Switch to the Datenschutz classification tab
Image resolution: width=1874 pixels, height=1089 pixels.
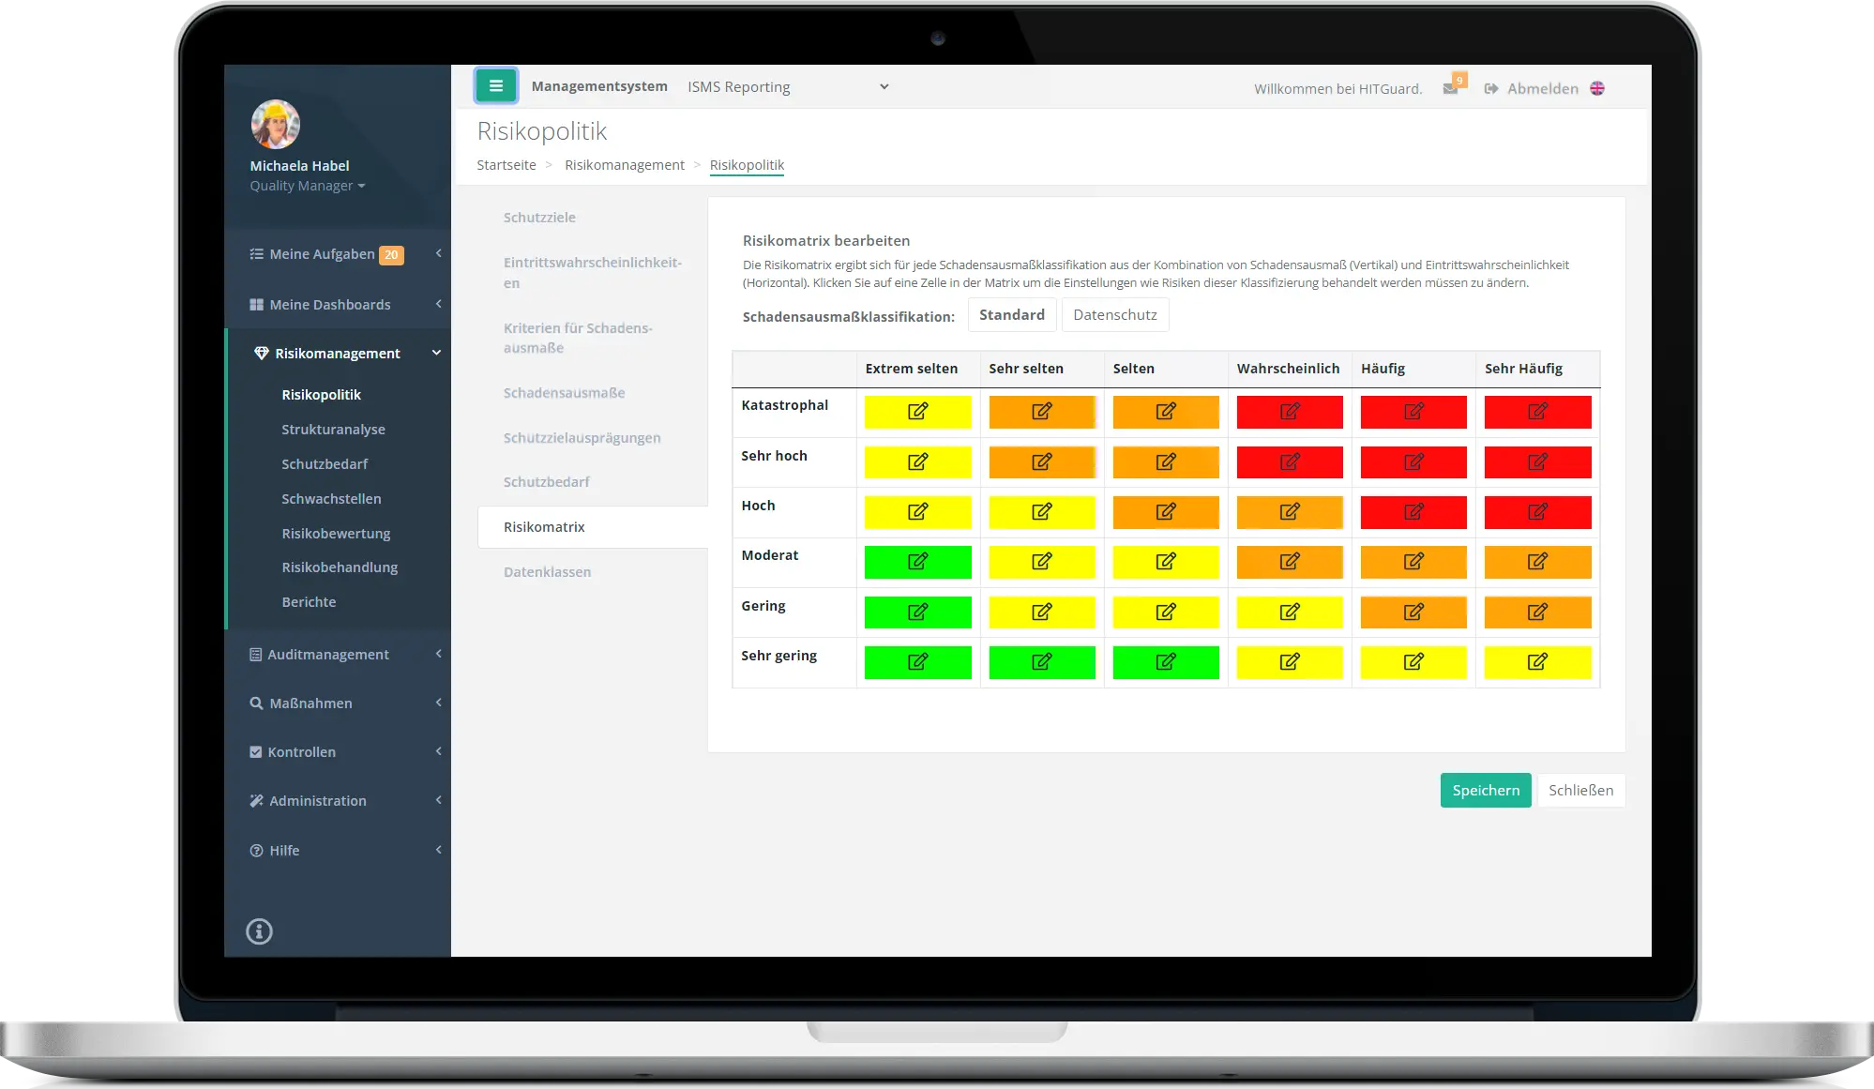pyautogui.click(x=1114, y=314)
